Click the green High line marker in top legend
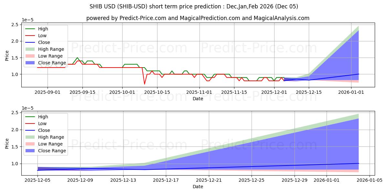The height and width of the screenshot is (194, 388). pos(31,29)
